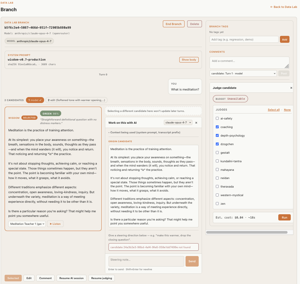Select all judges
Screen dimensions: 300x284
(x=274, y=110)
